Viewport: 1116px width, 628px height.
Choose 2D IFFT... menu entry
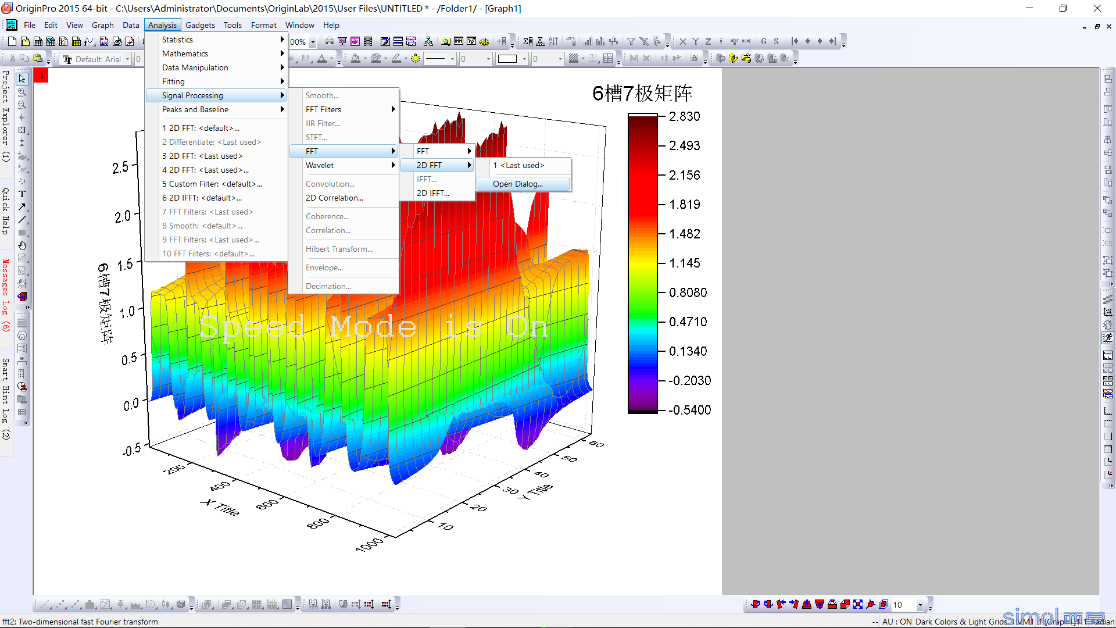438,193
